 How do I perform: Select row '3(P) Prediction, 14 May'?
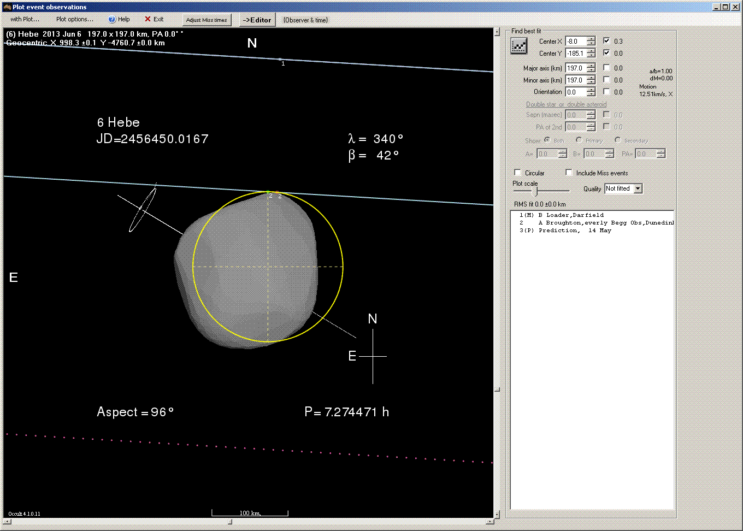click(592, 231)
